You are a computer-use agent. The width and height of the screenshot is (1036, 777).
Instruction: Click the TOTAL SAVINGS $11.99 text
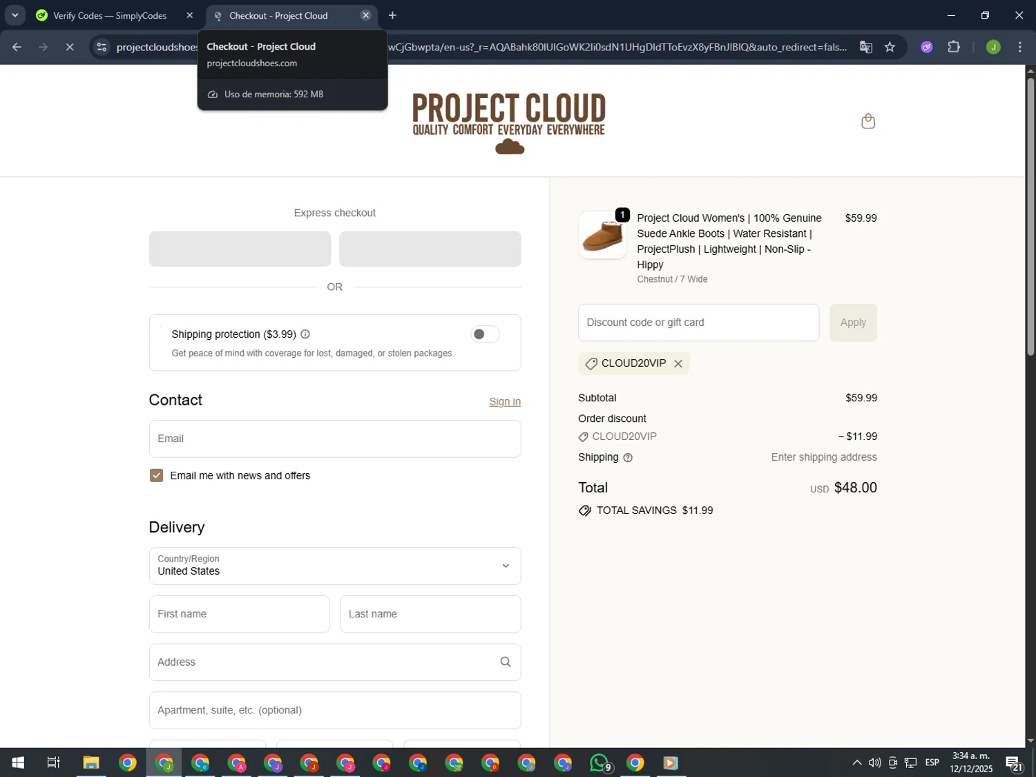click(654, 510)
